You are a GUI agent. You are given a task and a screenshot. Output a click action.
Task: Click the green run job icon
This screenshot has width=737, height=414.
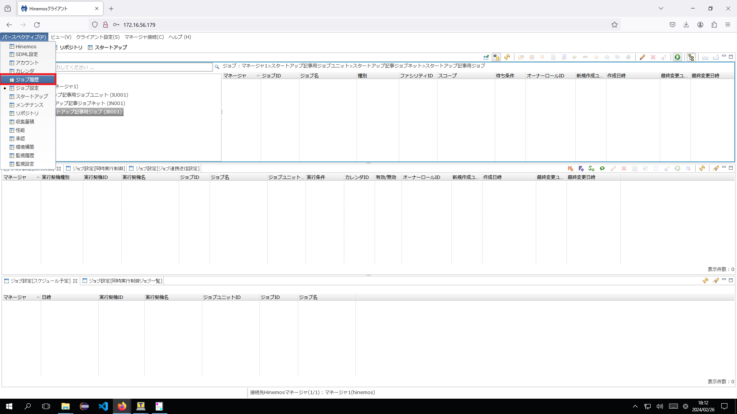point(678,58)
